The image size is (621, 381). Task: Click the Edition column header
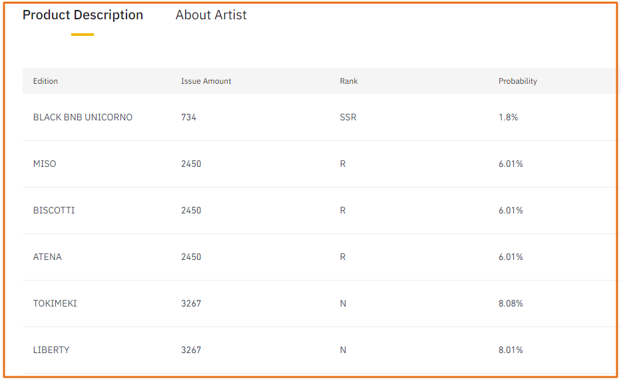click(45, 81)
